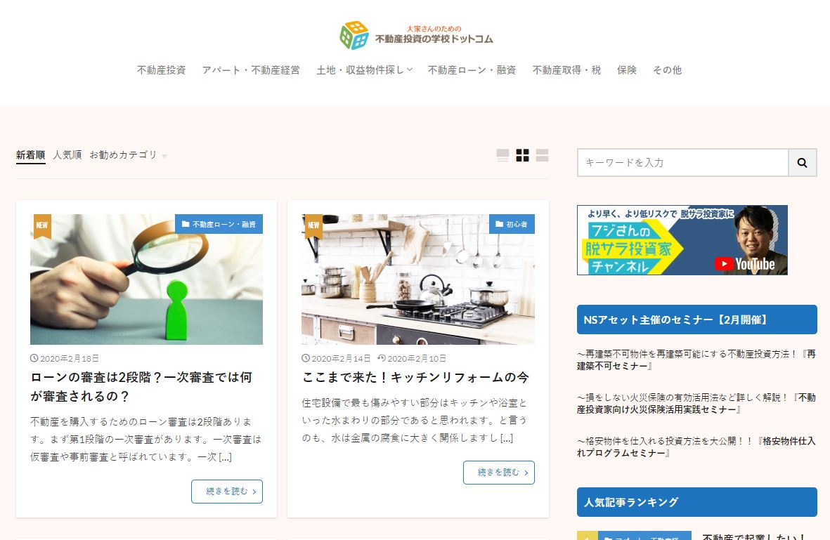Click the YouTube channel banner

coord(682,240)
